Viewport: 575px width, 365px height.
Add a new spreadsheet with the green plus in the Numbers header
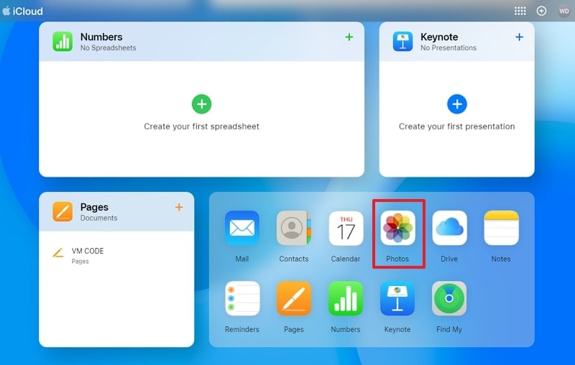[349, 37]
